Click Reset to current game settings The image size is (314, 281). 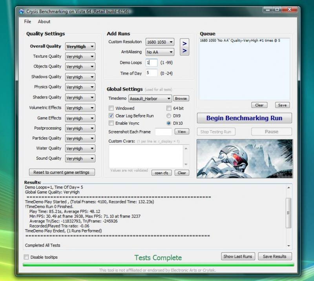tap(62, 172)
